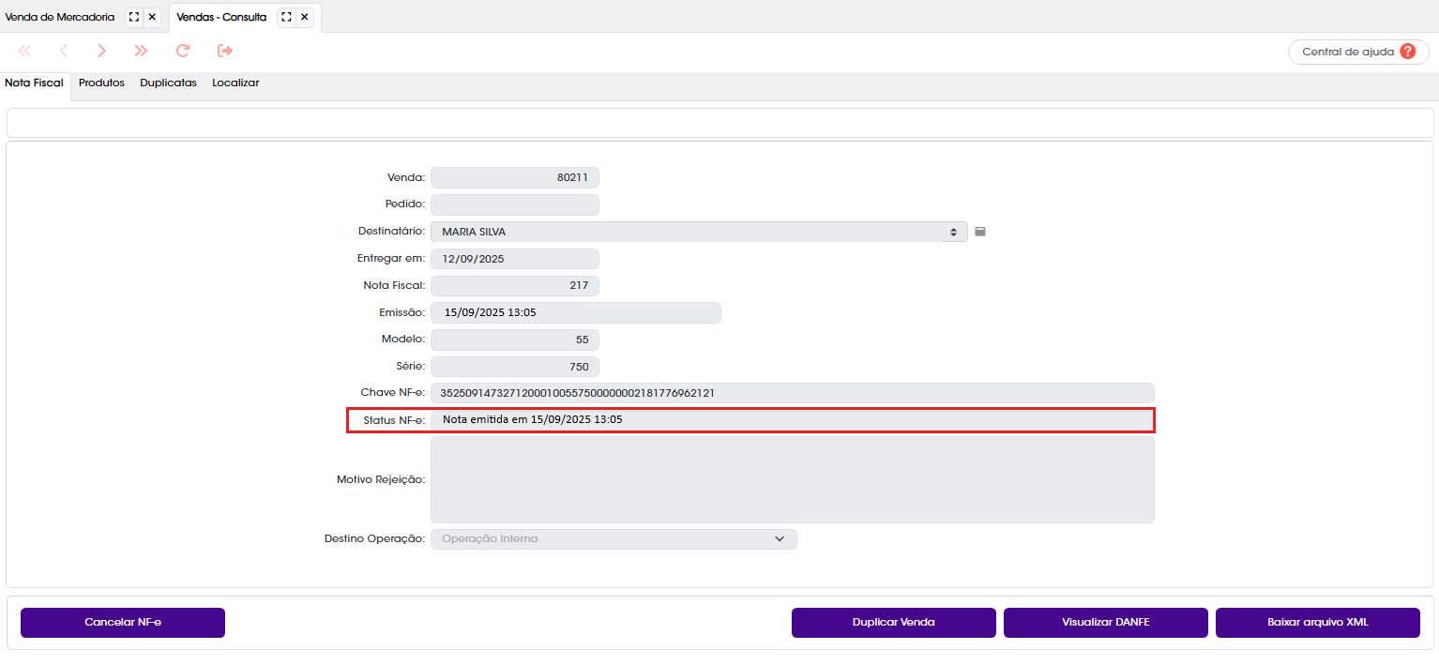Open the card icon beside Destinatário
This screenshot has height=665, width=1439.
(x=980, y=232)
